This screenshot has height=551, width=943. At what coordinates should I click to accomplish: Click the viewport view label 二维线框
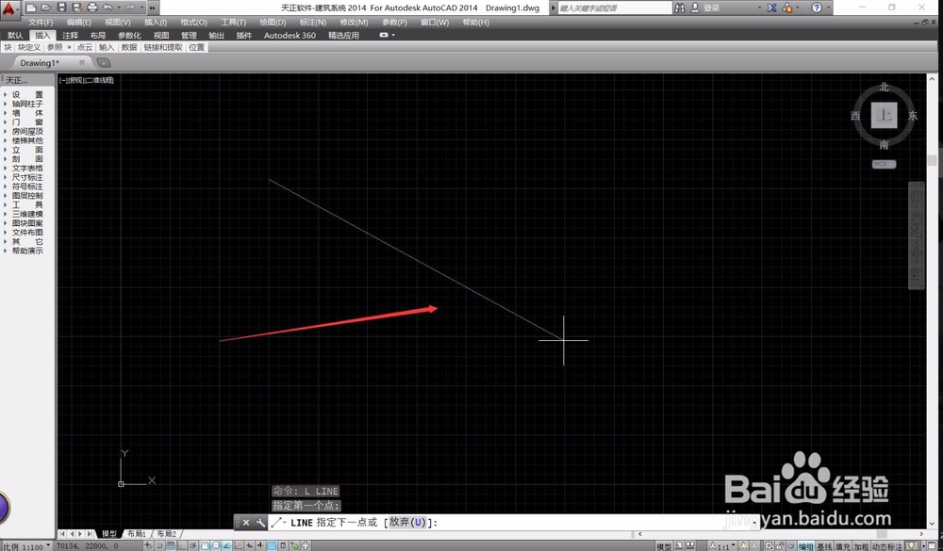100,80
